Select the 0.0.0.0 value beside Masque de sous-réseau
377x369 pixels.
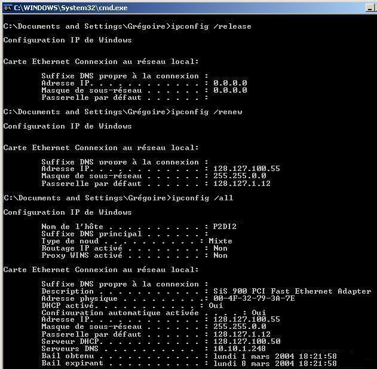[x=230, y=90]
